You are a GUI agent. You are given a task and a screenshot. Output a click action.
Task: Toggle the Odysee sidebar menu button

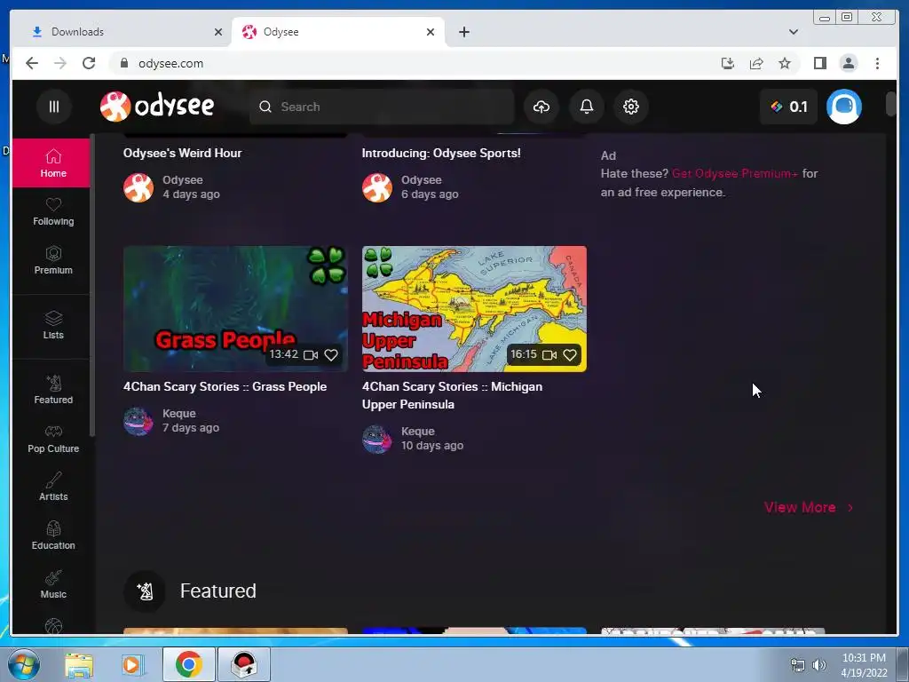click(54, 107)
